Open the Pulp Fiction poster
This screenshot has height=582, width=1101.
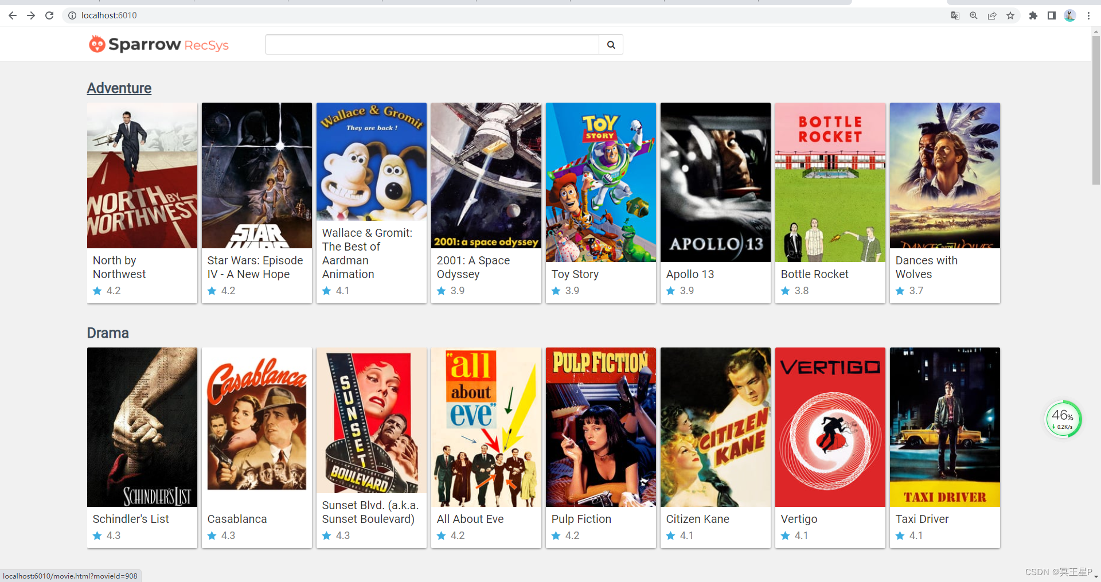click(x=601, y=427)
